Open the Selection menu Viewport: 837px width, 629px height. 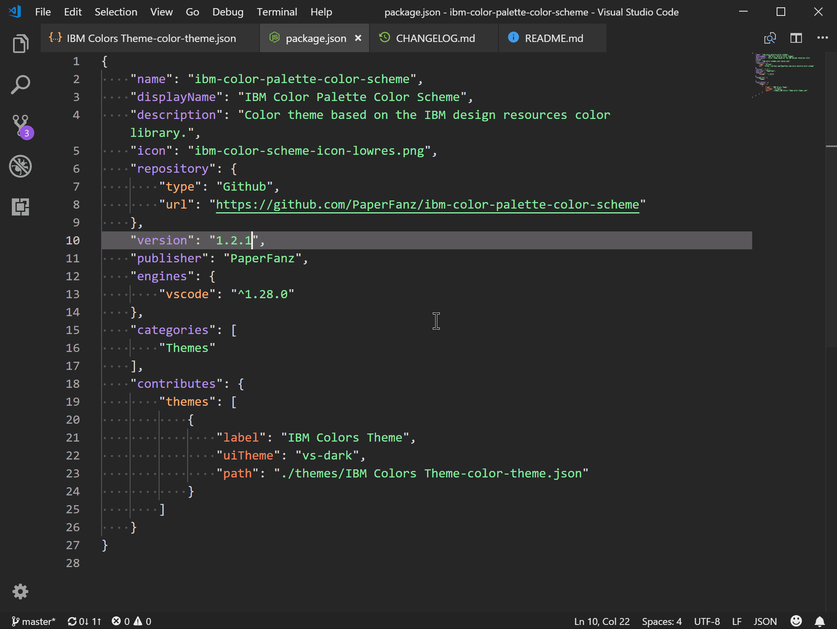[x=116, y=12]
